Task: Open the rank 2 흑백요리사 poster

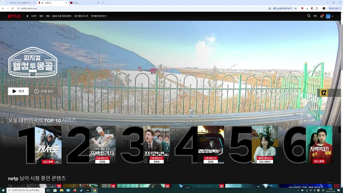Action: [x=102, y=145]
